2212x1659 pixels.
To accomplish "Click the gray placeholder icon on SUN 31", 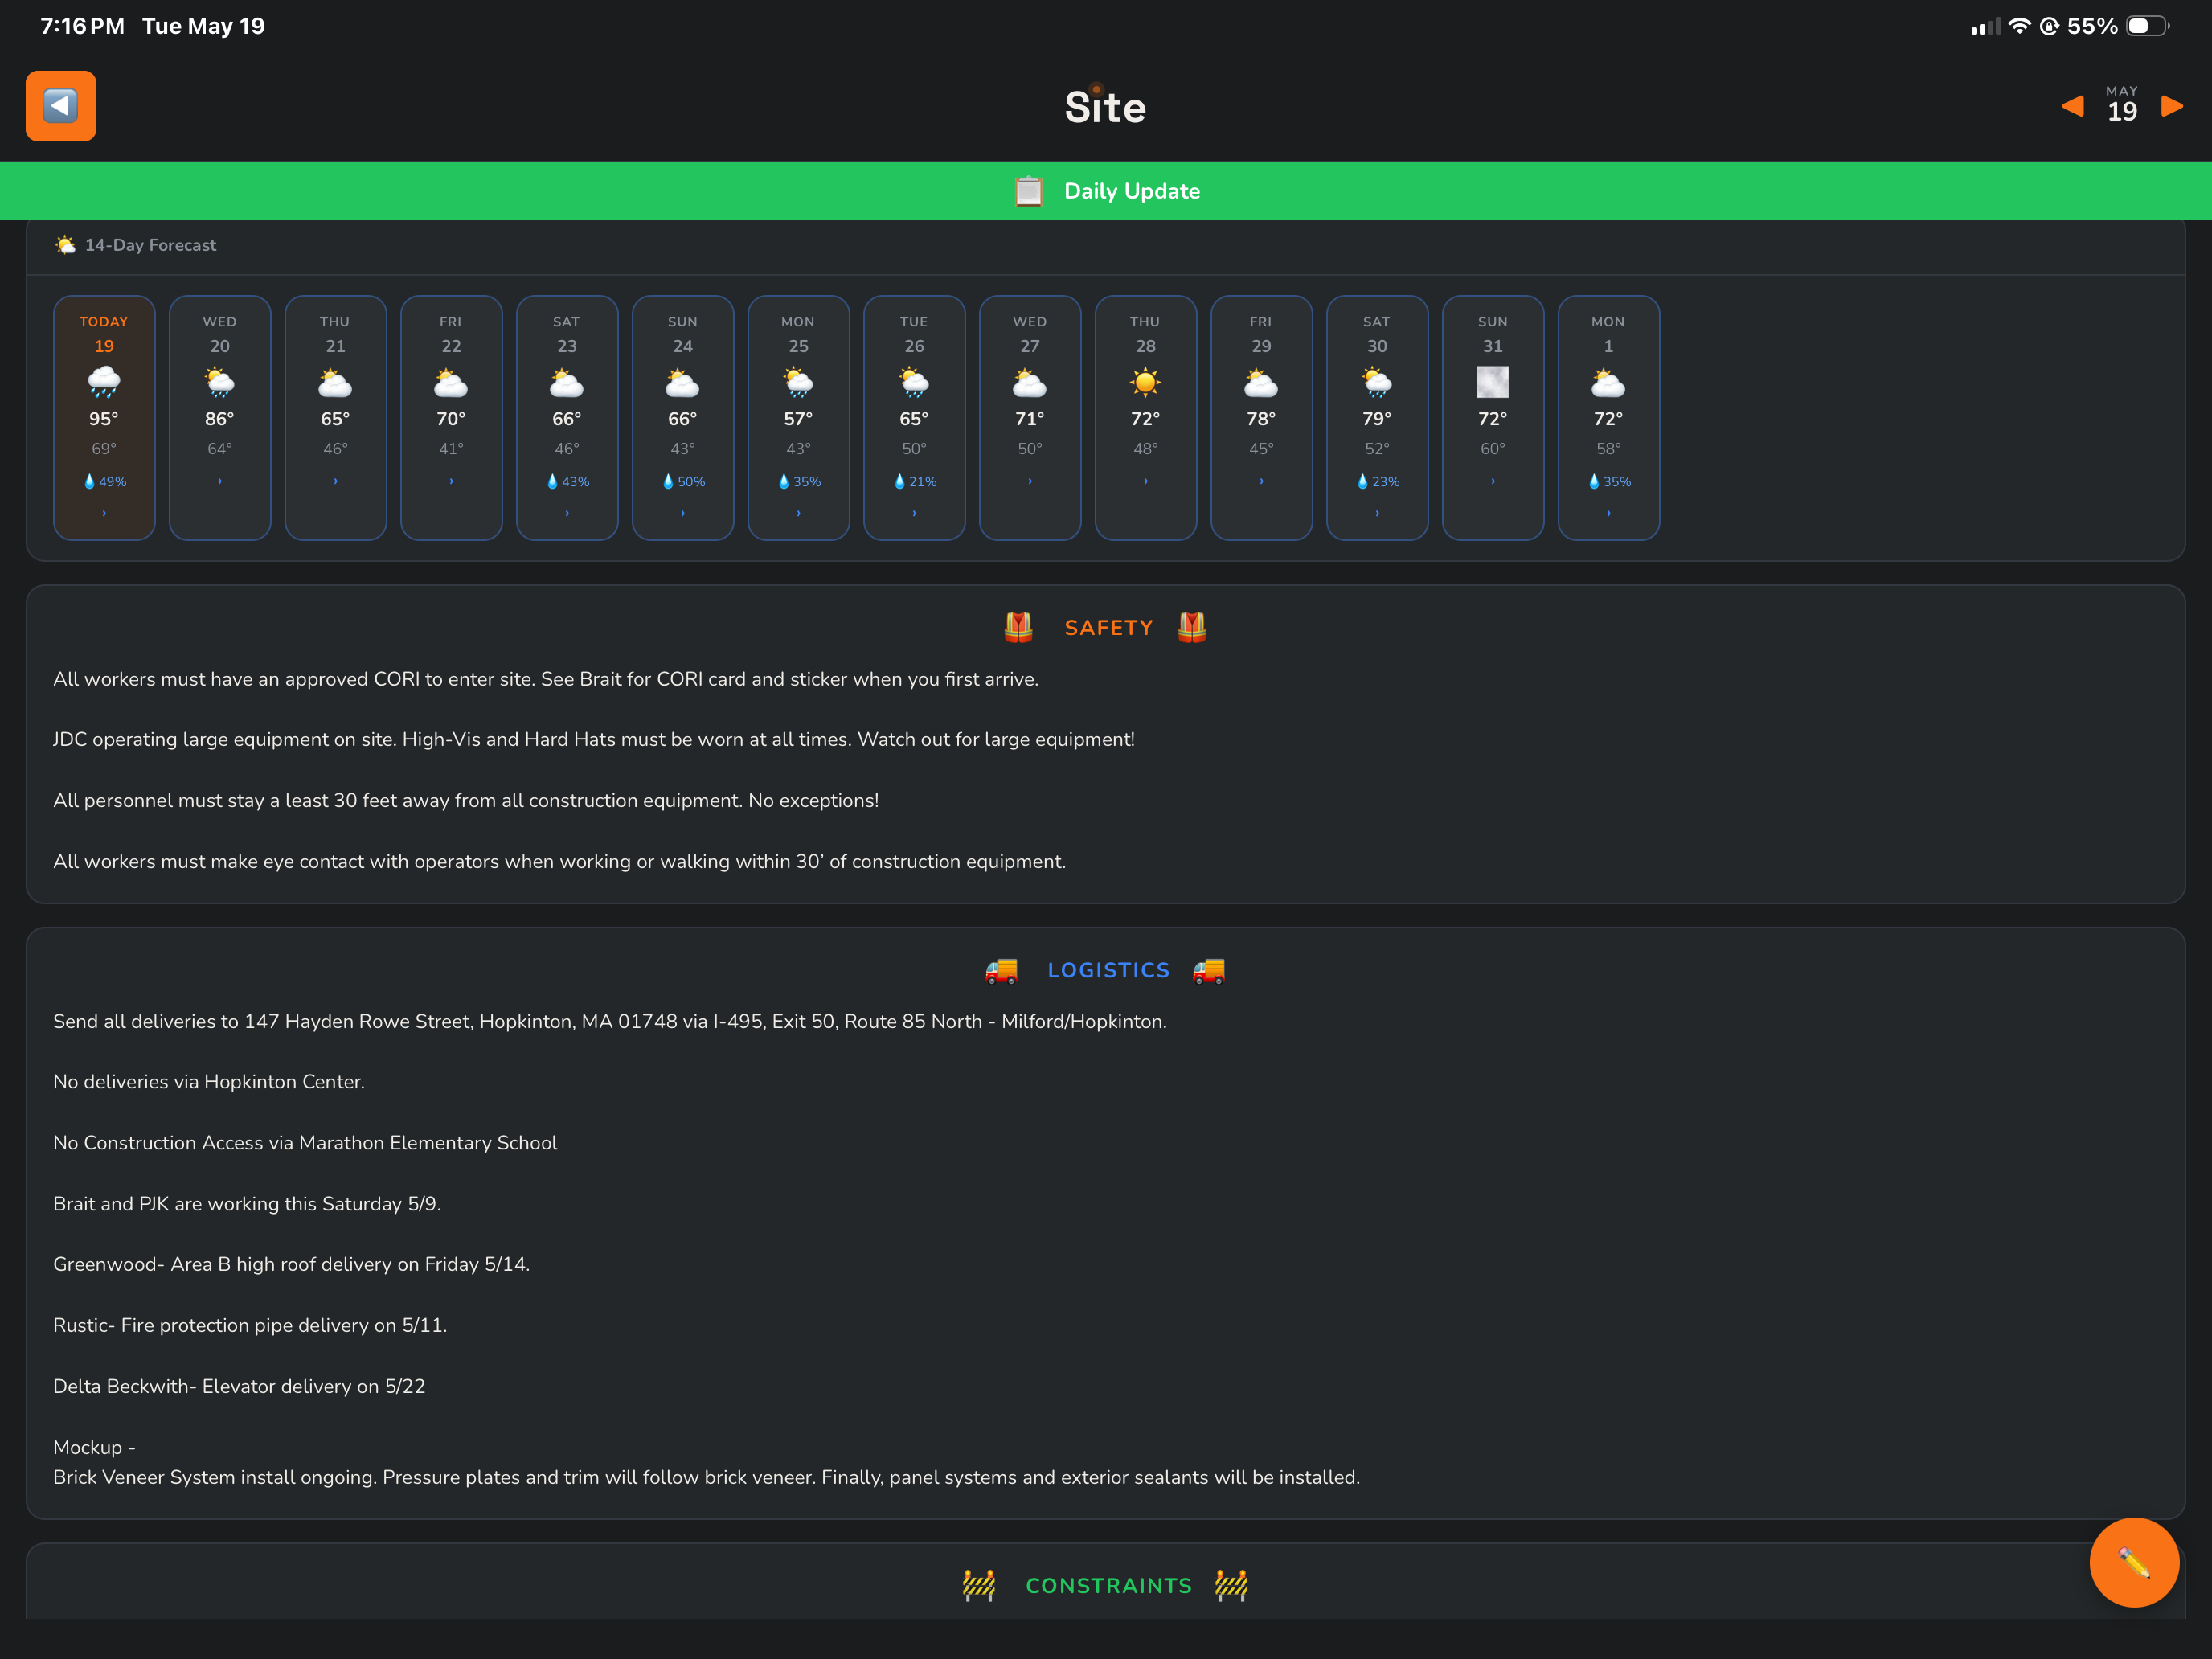I will 1493,382.
